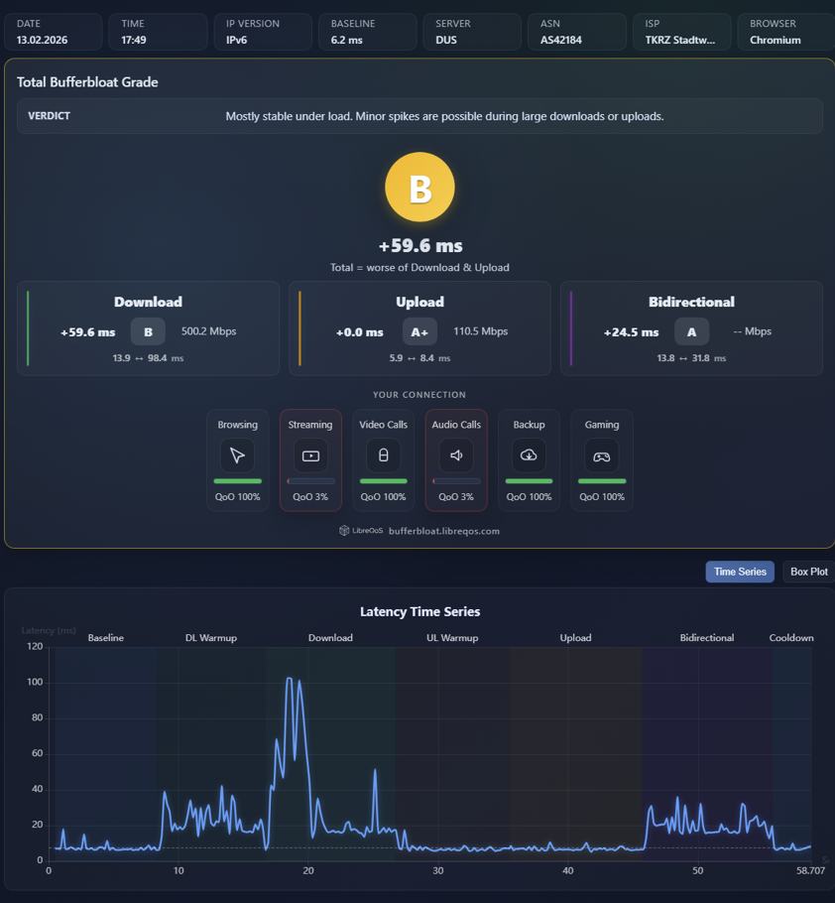Click the Streaming video play icon
The image size is (835, 903).
(x=310, y=455)
